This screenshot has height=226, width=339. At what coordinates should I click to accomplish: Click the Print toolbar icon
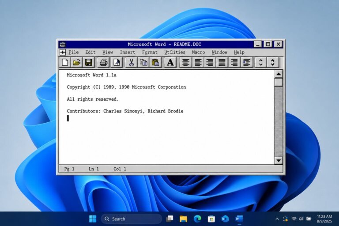pyautogui.click(x=104, y=63)
